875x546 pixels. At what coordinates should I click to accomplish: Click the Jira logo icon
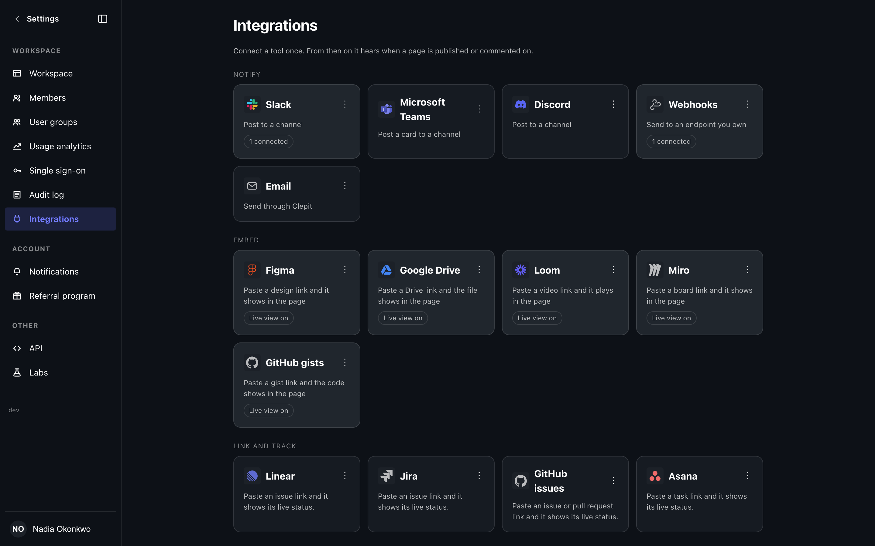[x=386, y=476]
